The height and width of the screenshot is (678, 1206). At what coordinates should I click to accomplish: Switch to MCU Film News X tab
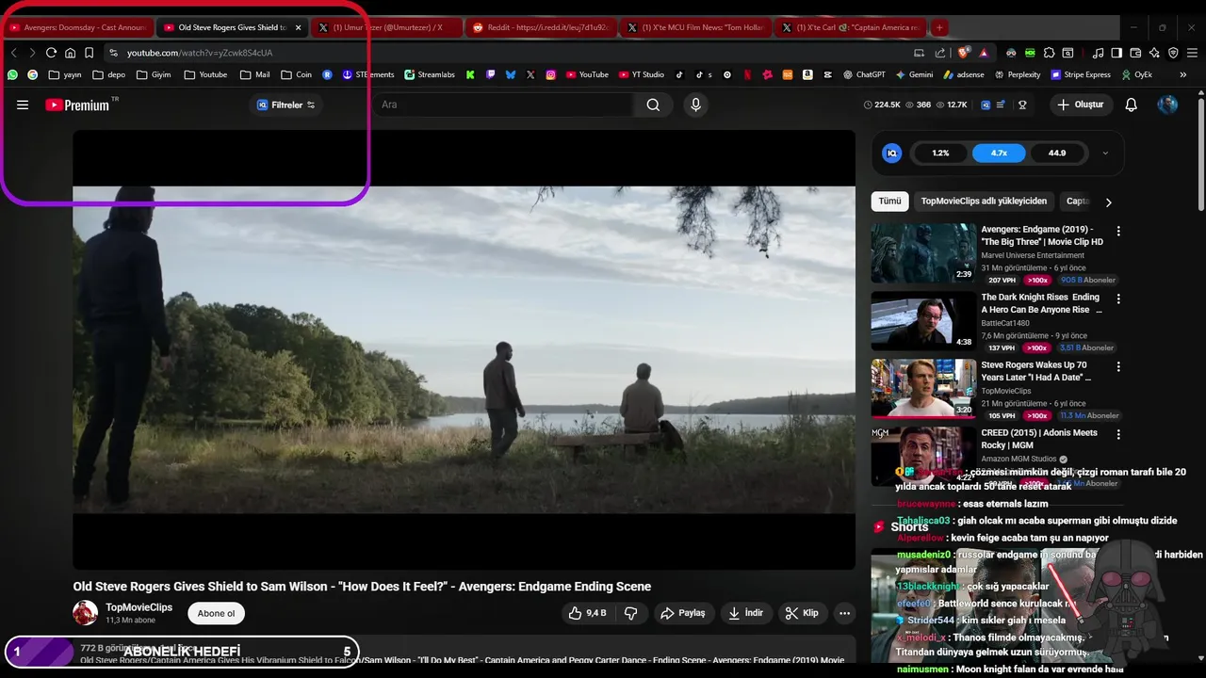point(697,27)
